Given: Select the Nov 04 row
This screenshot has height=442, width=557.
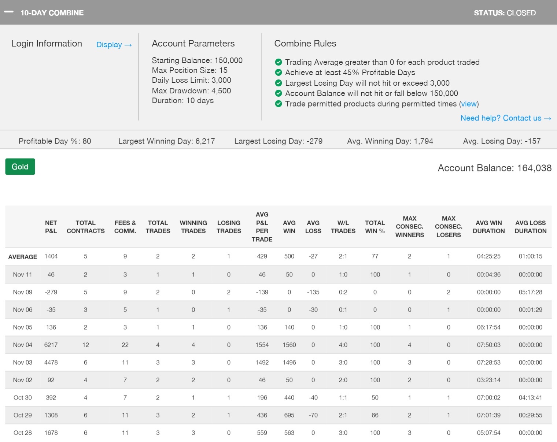Looking at the screenshot, I should coord(23,345).
